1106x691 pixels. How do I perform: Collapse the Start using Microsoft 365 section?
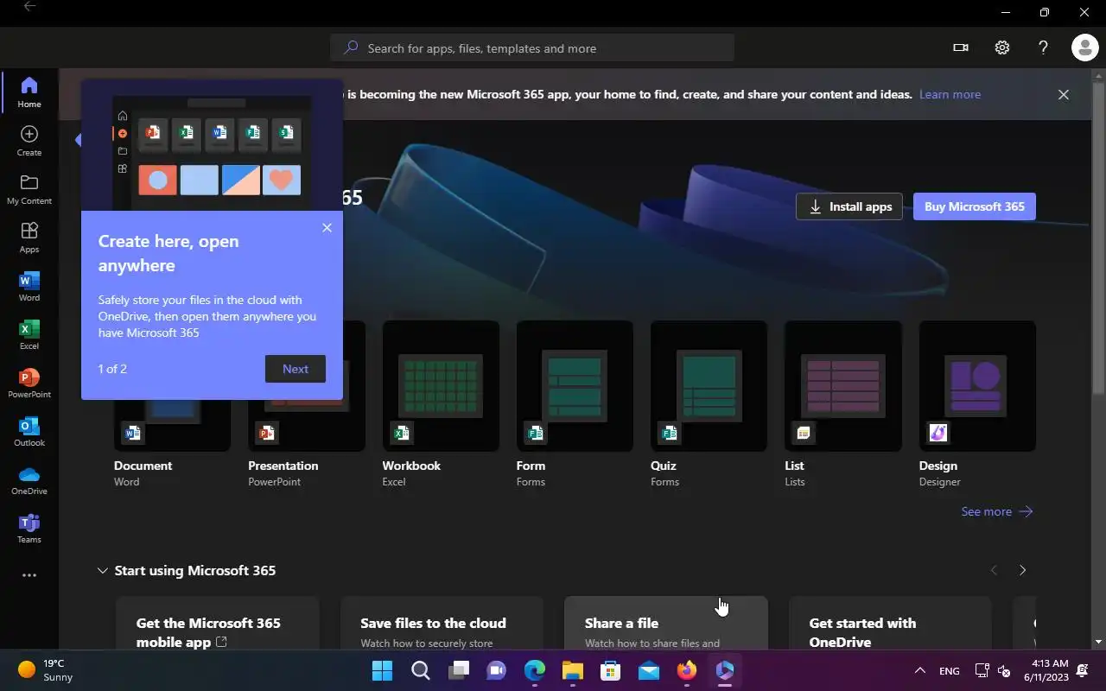pos(103,570)
